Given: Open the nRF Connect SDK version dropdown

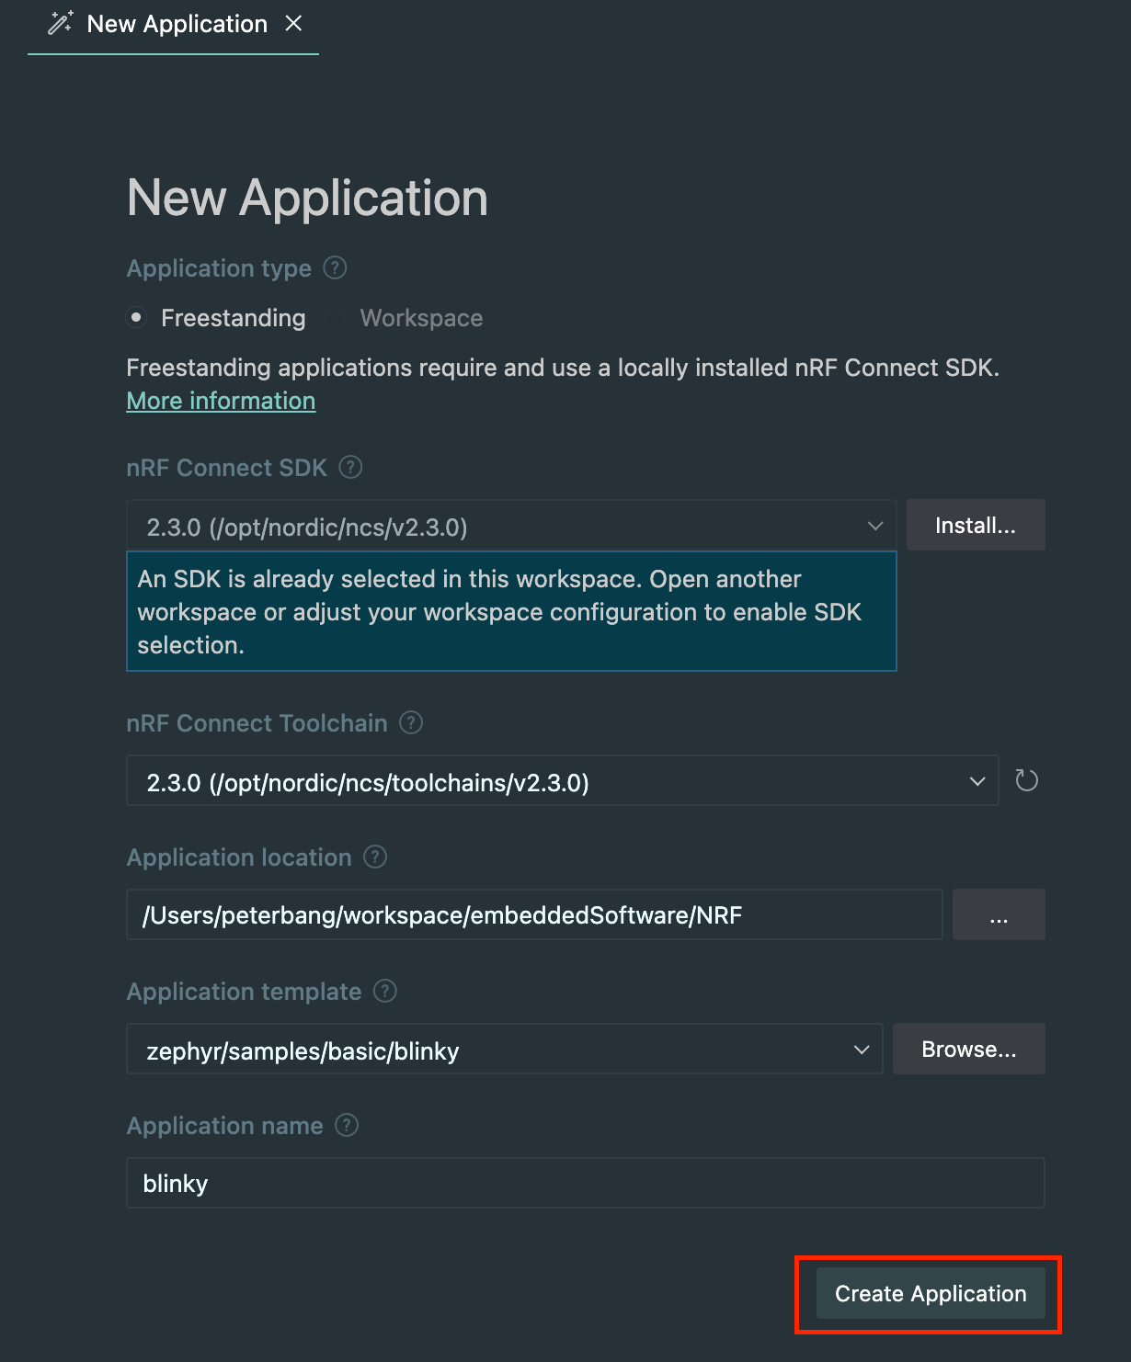Looking at the screenshot, I should tap(511, 527).
